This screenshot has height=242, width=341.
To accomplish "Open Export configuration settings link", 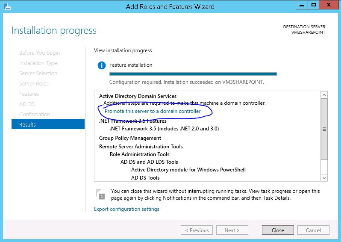I will tap(126, 209).
